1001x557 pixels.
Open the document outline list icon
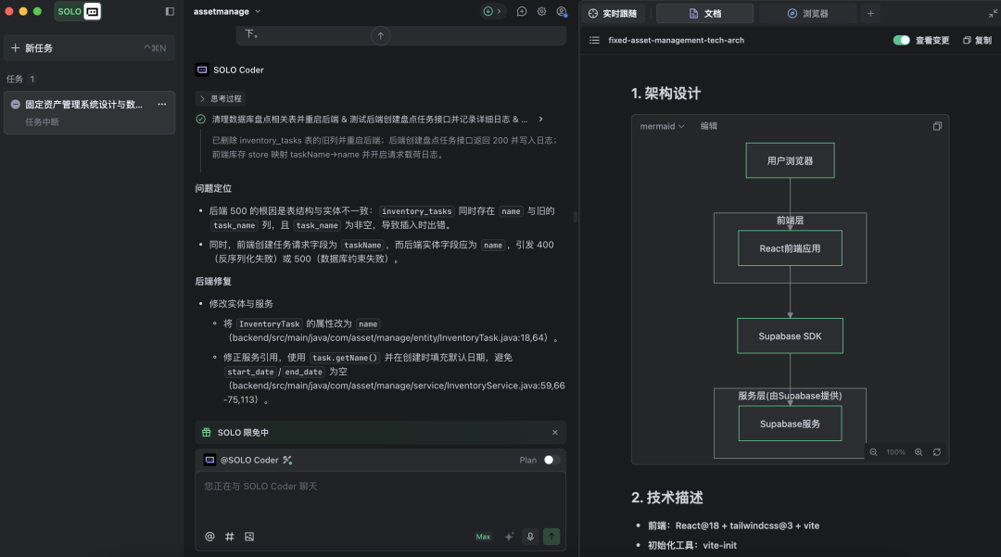(x=594, y=40)
